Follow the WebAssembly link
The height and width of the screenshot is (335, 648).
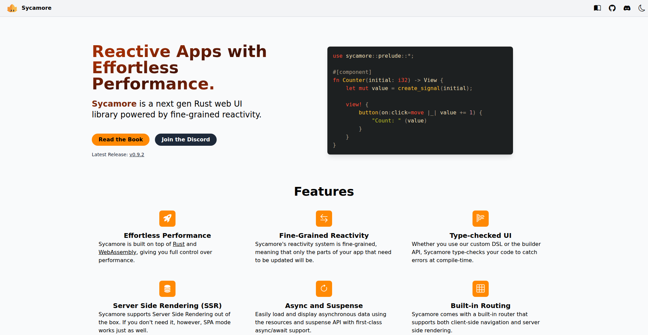point(117,252)
